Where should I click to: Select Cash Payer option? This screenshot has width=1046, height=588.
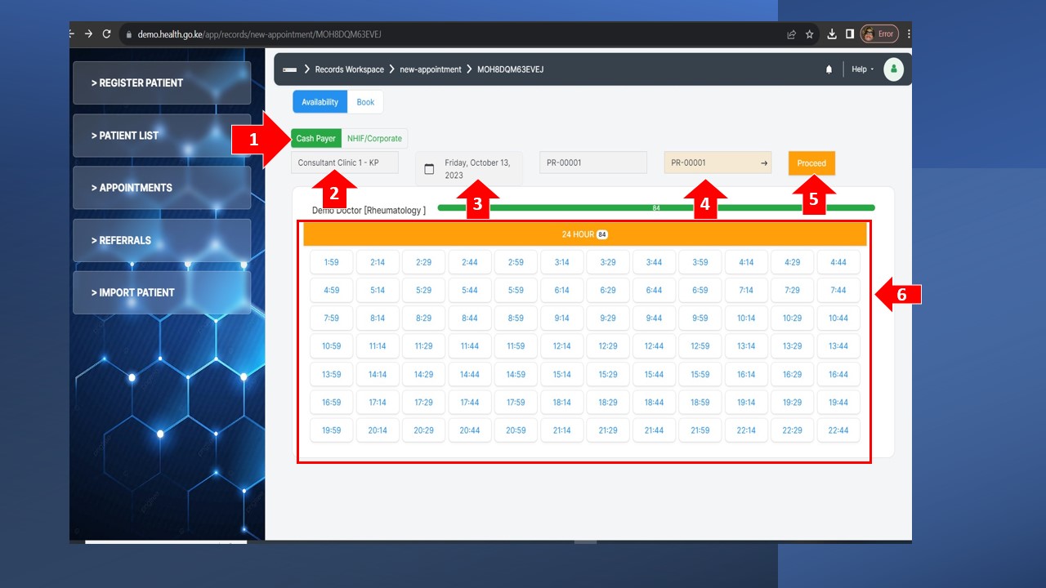click(x=316, y=139)
